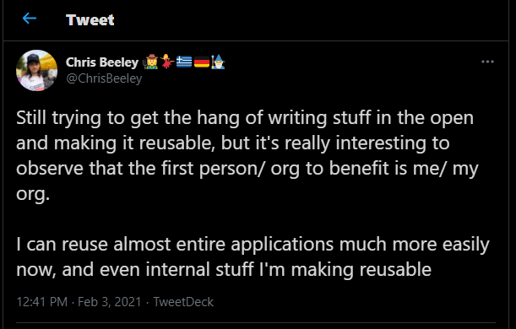Click the line starting 'I can reuse almost'

point(253,245)
